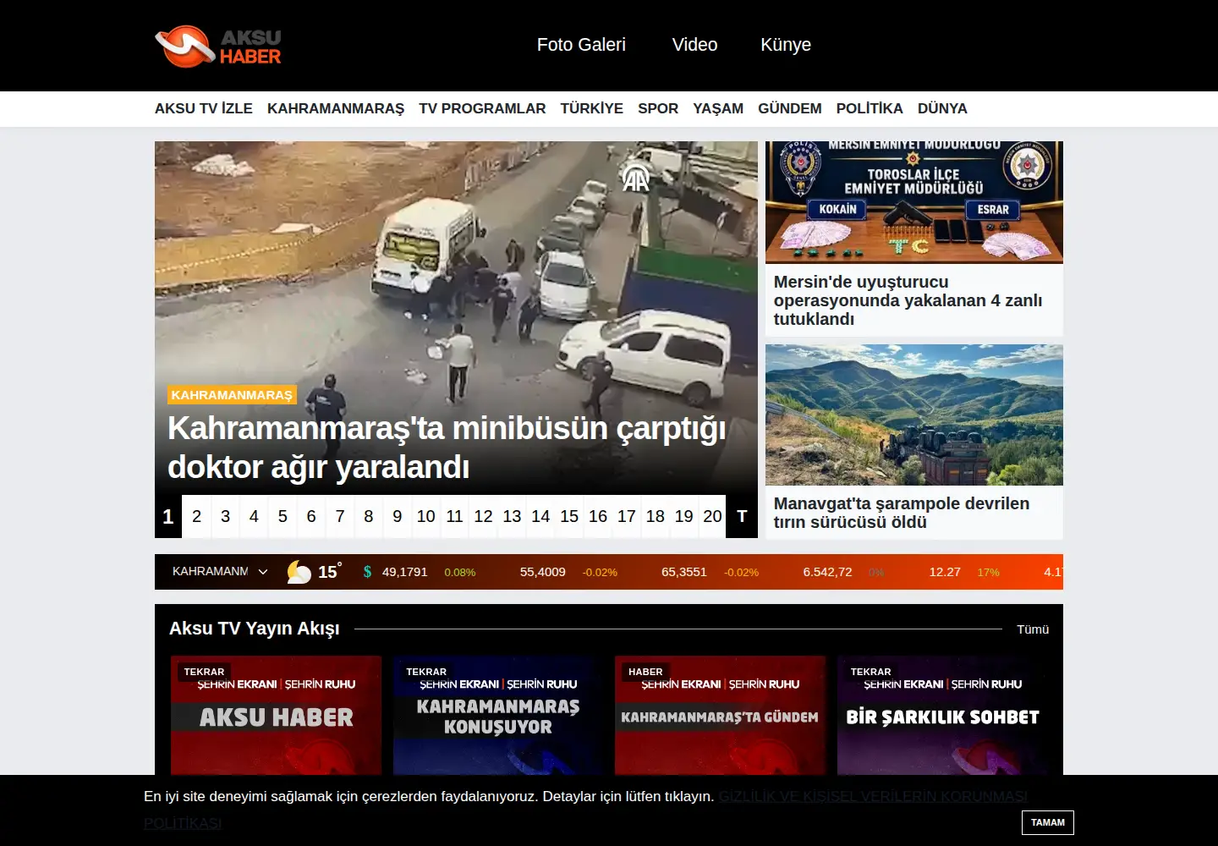1218x846 pixels.
Task: Open the DÜNYA category
Action: (x=942, y=108)
